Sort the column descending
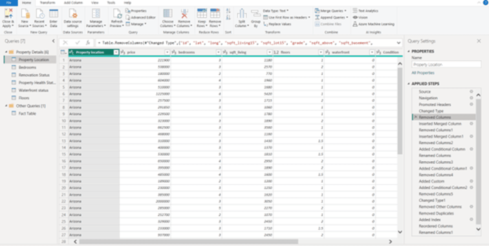Image resolution: width=489 pixels, height=246 pixels. coord(228,18)
